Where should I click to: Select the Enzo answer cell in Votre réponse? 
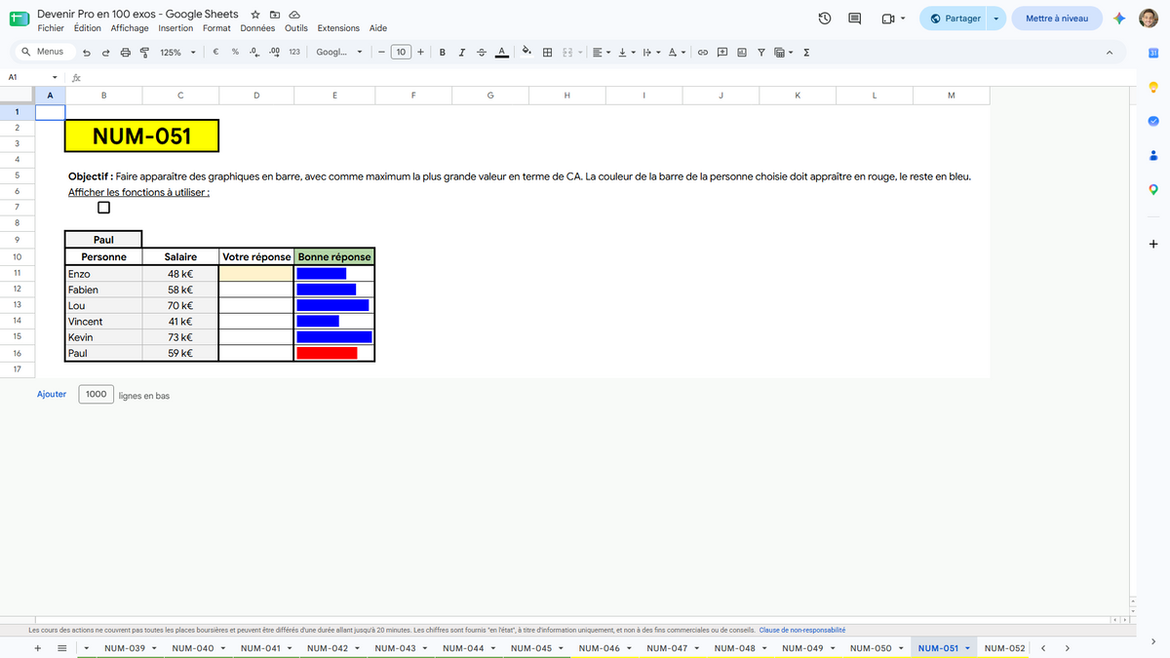pyautogui.click(x=256, y=274)
